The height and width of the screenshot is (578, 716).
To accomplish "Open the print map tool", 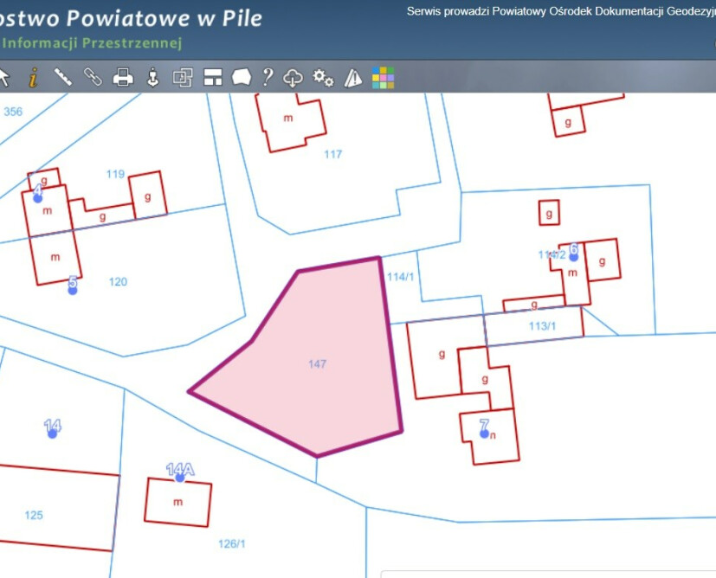I will pyautogui.click(x=123, y=78).
